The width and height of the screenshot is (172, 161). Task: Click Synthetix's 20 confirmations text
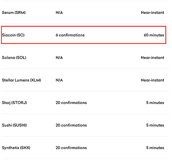point(71,148)
